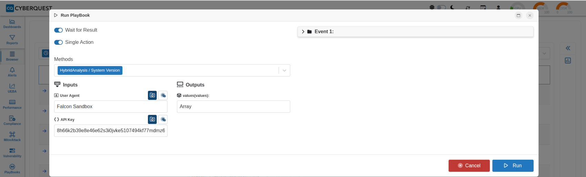Toggle the dark mode switch in header
The height and width of the screenshot is (177, 586).
441,7
